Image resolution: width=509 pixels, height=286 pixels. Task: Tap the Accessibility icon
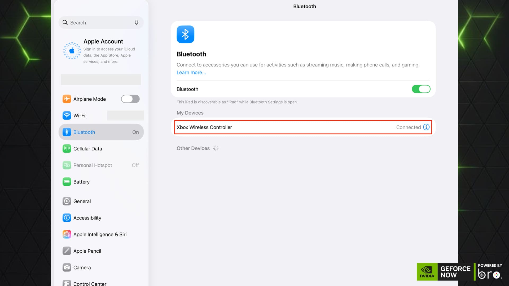pos(67,218)
